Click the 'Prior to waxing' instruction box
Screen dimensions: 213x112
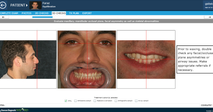click(x=195, y=59)
